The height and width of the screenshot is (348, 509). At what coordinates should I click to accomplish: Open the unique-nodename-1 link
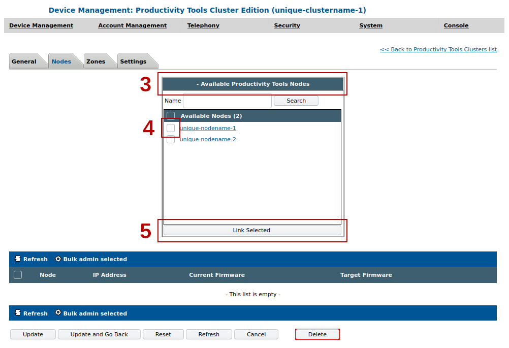coord(208,128)
